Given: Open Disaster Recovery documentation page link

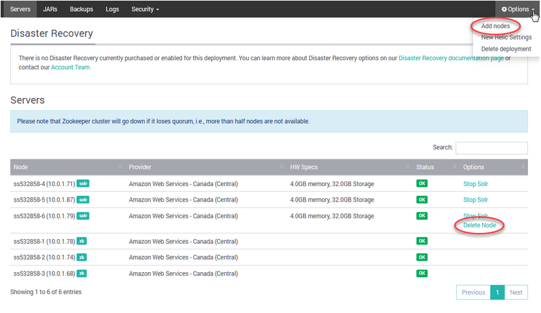Looking at the screenshot, I should point(451,58).
